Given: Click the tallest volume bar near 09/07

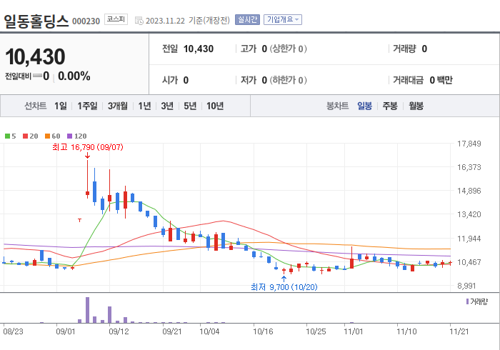Looking at the screenshot, I should tap(87, 310).
